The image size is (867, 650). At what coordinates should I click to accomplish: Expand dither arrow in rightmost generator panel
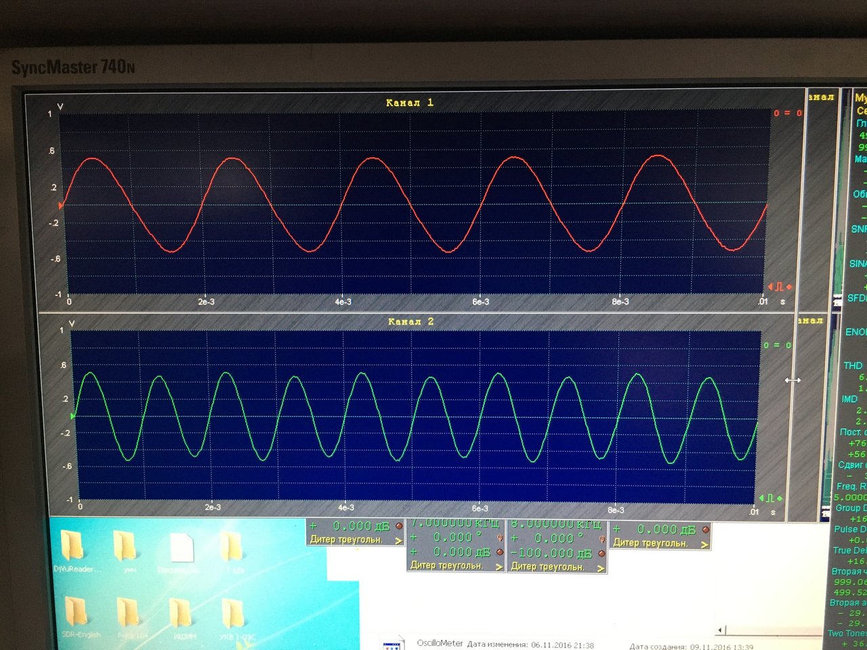tap(704, 544)
